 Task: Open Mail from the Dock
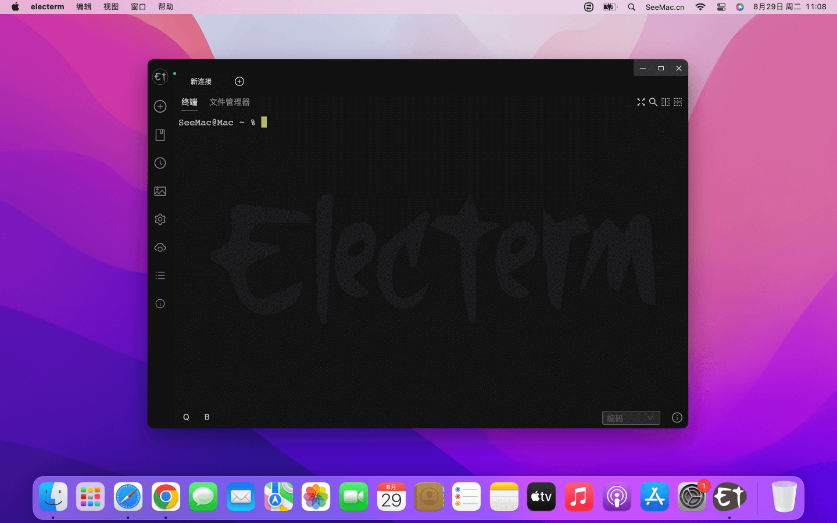click(241, 497)
